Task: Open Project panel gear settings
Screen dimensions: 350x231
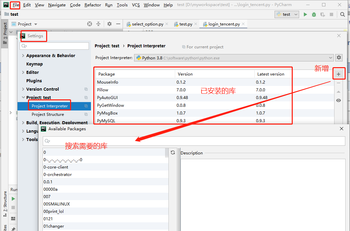Action: click(x=109, y=24)
